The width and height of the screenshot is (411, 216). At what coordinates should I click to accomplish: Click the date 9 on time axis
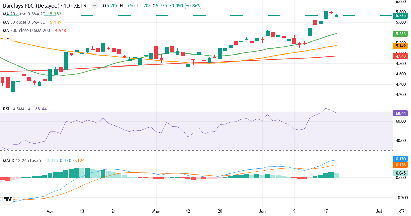pos(294,211)
